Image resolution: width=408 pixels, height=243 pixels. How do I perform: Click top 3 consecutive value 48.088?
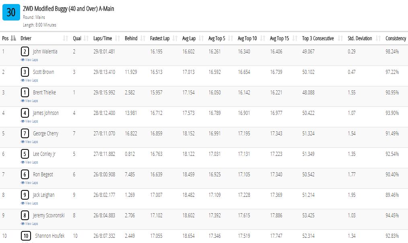[308, 92]
